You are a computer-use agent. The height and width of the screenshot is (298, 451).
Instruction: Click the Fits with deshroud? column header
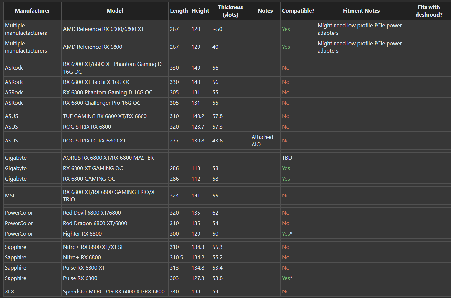click(x=429, y=11)
